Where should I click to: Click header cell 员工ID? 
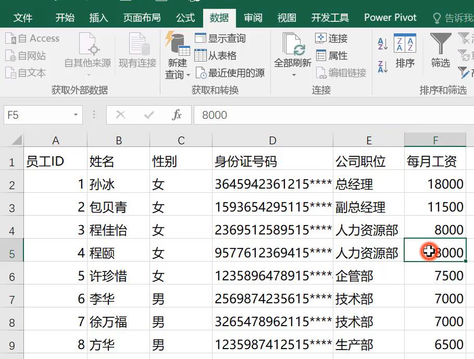tap(55, 161)
